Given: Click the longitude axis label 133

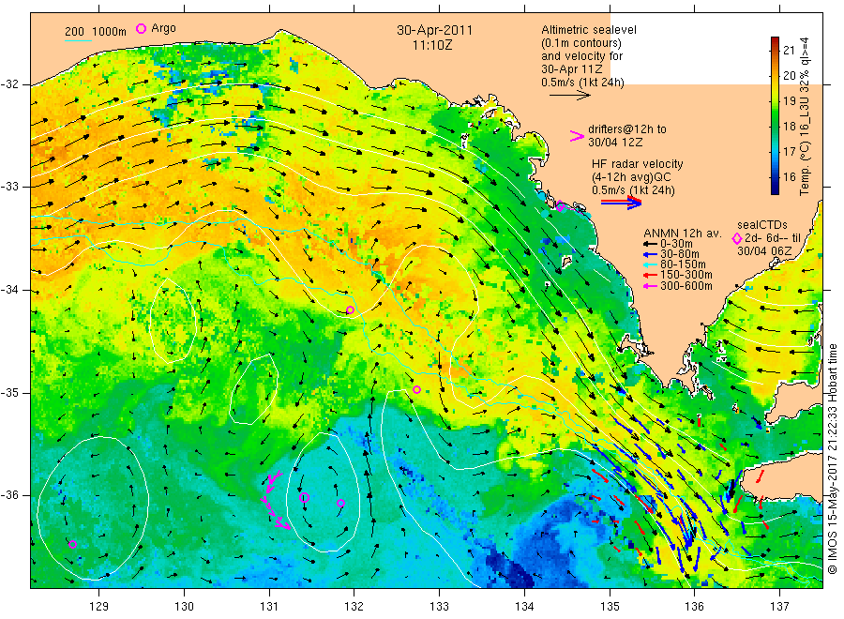Looking at the screenshot, I should click(x=439, y=607).
